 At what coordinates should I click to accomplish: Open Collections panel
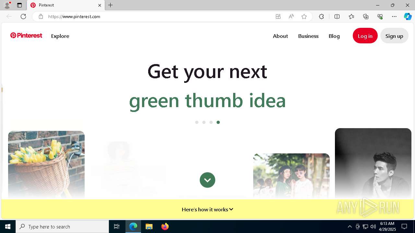click(366, 17)
